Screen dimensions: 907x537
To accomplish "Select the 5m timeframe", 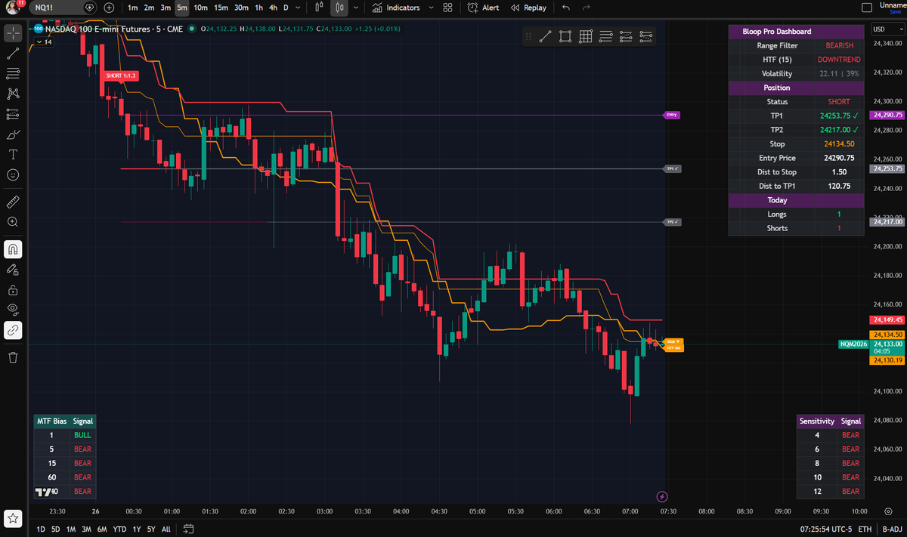I will pos(182,8).
